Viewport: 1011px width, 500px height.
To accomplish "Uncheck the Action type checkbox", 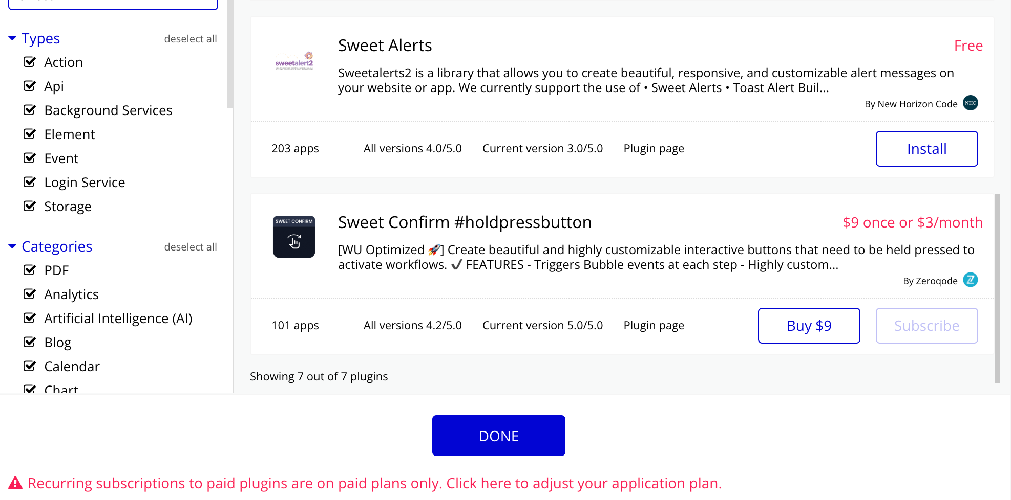I will [x=30, y=62].
